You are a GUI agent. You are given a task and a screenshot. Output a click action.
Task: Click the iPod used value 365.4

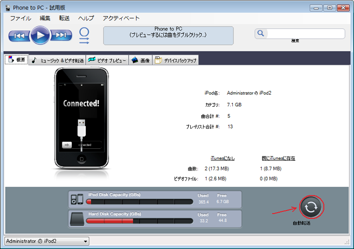click(204, 202)
